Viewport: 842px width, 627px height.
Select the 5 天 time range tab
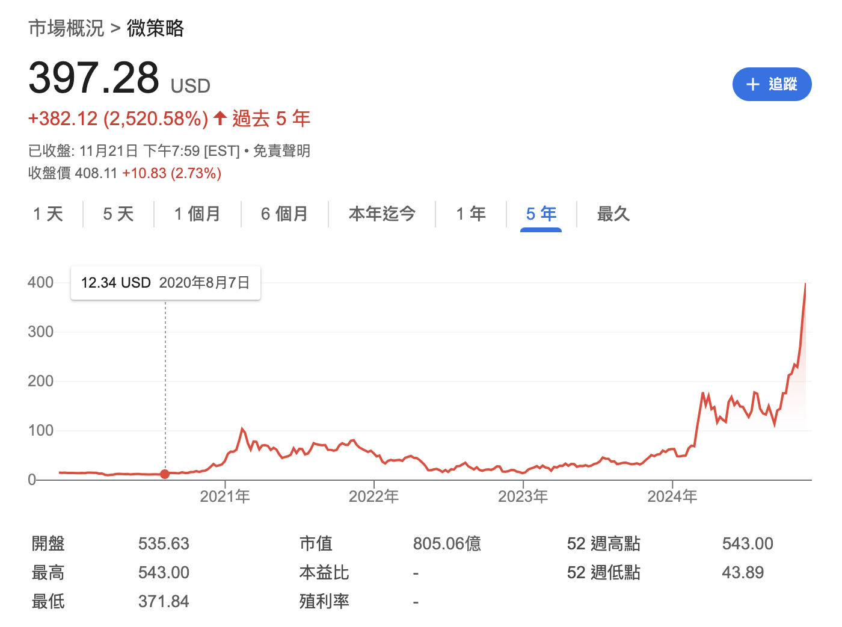(x=118, y=214)
